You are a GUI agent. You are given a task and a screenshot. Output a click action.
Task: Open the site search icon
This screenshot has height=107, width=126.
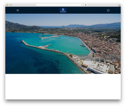click(x=108, y=10)
